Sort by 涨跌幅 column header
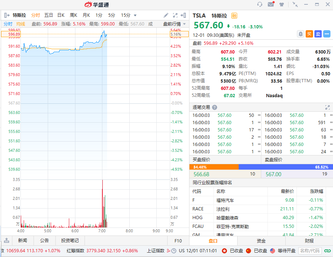 [317, 191]
